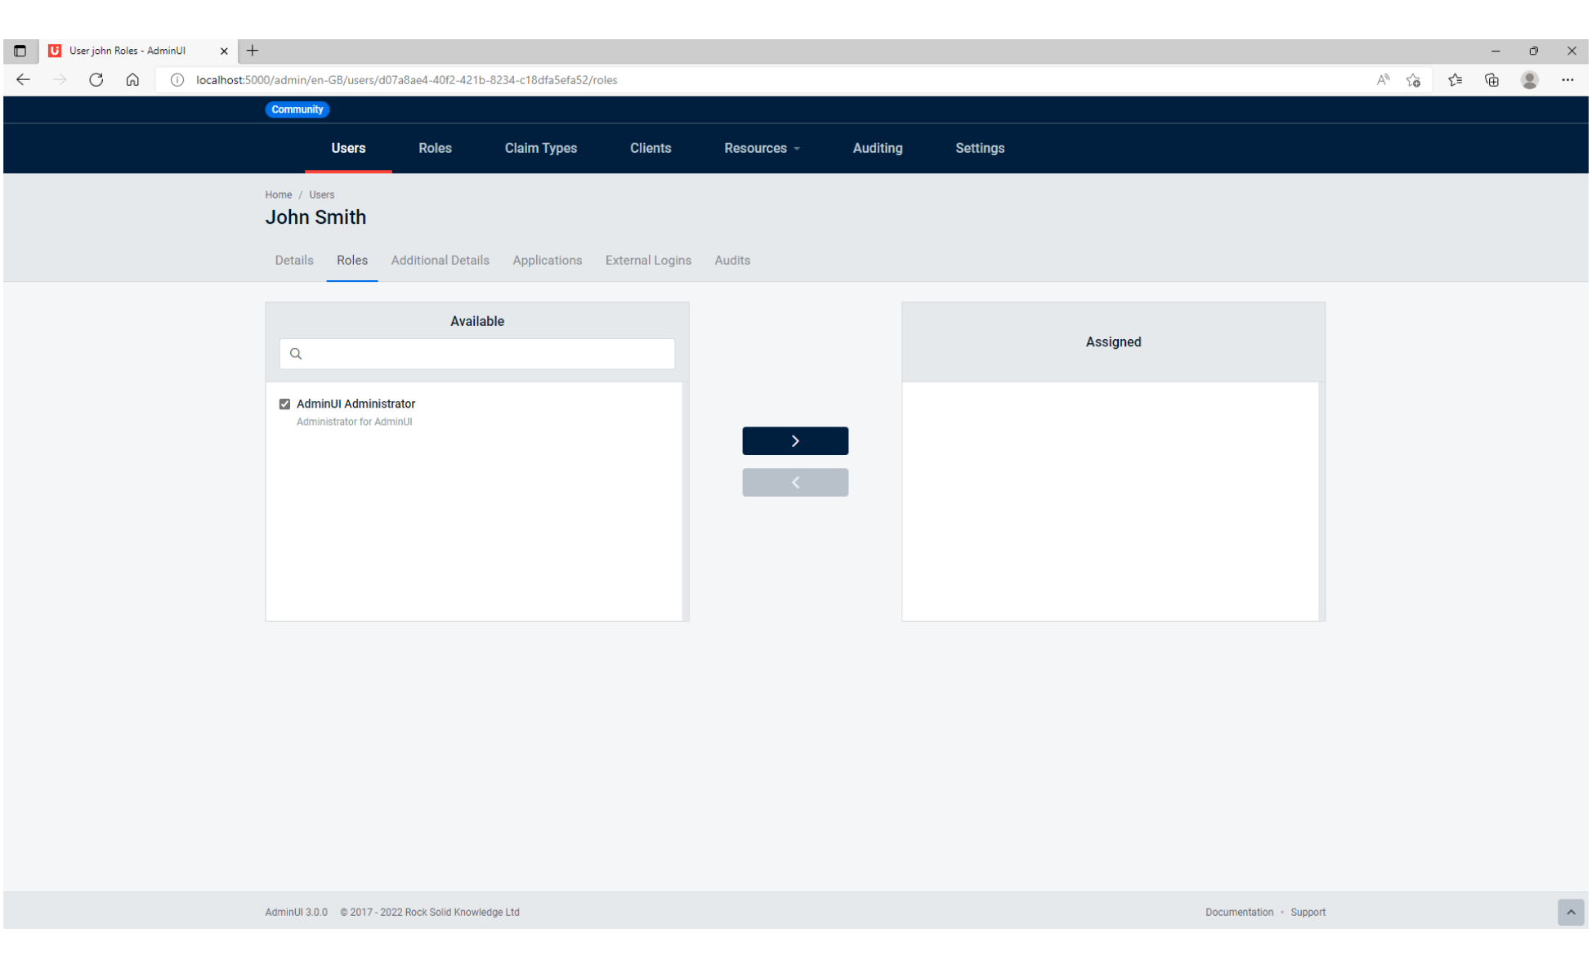Click the Rock Solid Knowledge copyright text
Image resolution: width=1592 pixels, height=969 pixels.
pyautogui.click(x=430, y=912)
